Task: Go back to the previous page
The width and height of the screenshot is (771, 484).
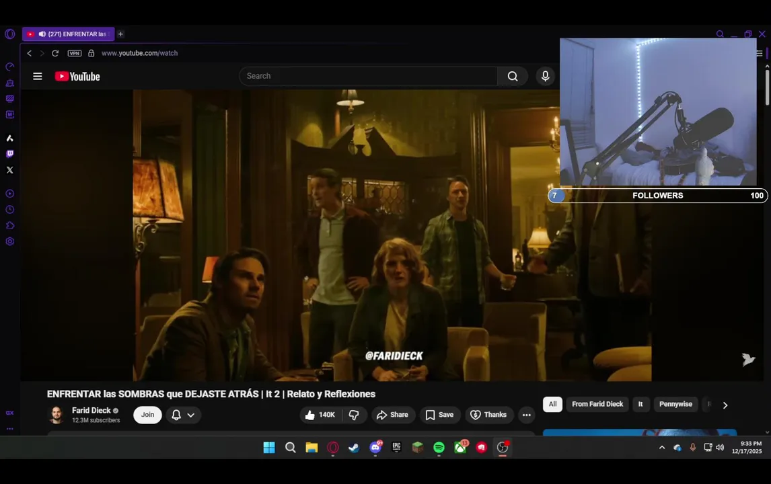Action: coord(30,53)
